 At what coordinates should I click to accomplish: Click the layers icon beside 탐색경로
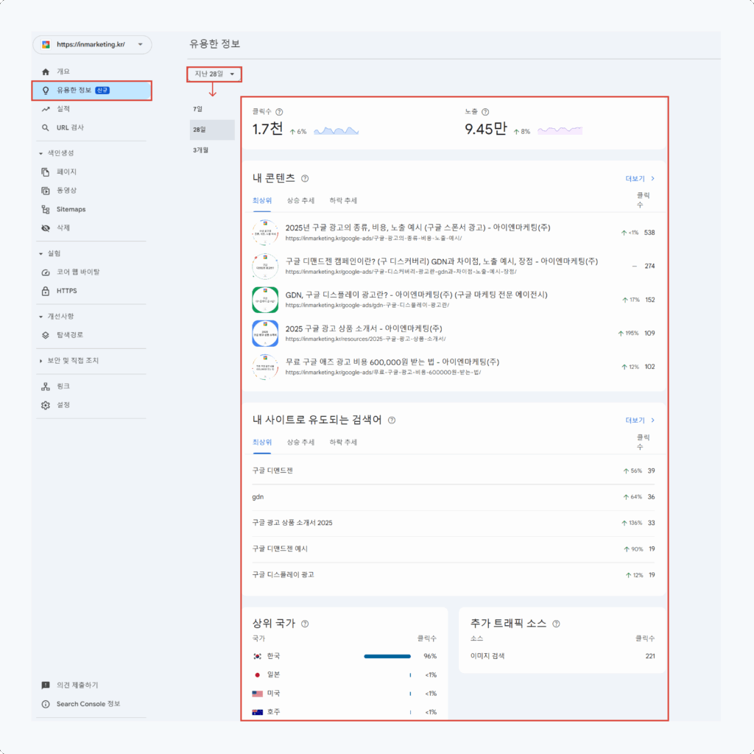46,335
